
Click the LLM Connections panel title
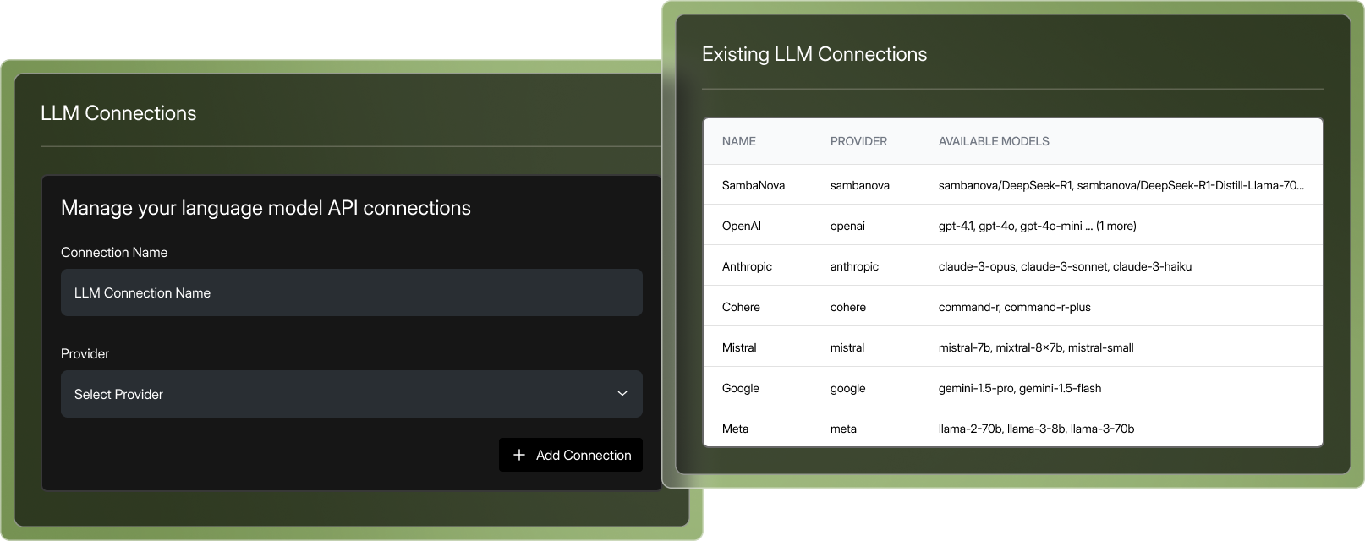click(x=118, y=113)
